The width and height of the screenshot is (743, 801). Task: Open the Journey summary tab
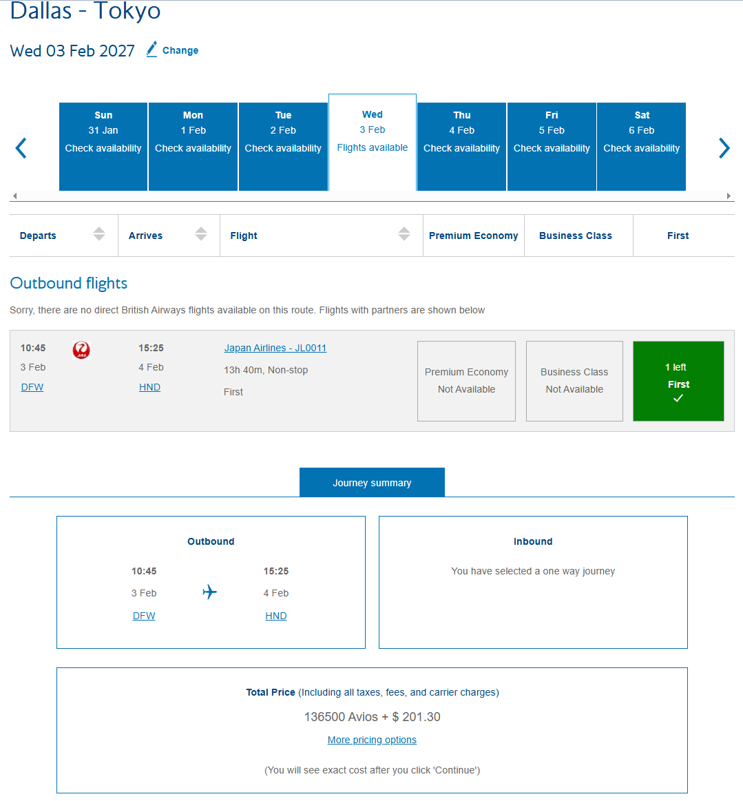tap(372, 483)
